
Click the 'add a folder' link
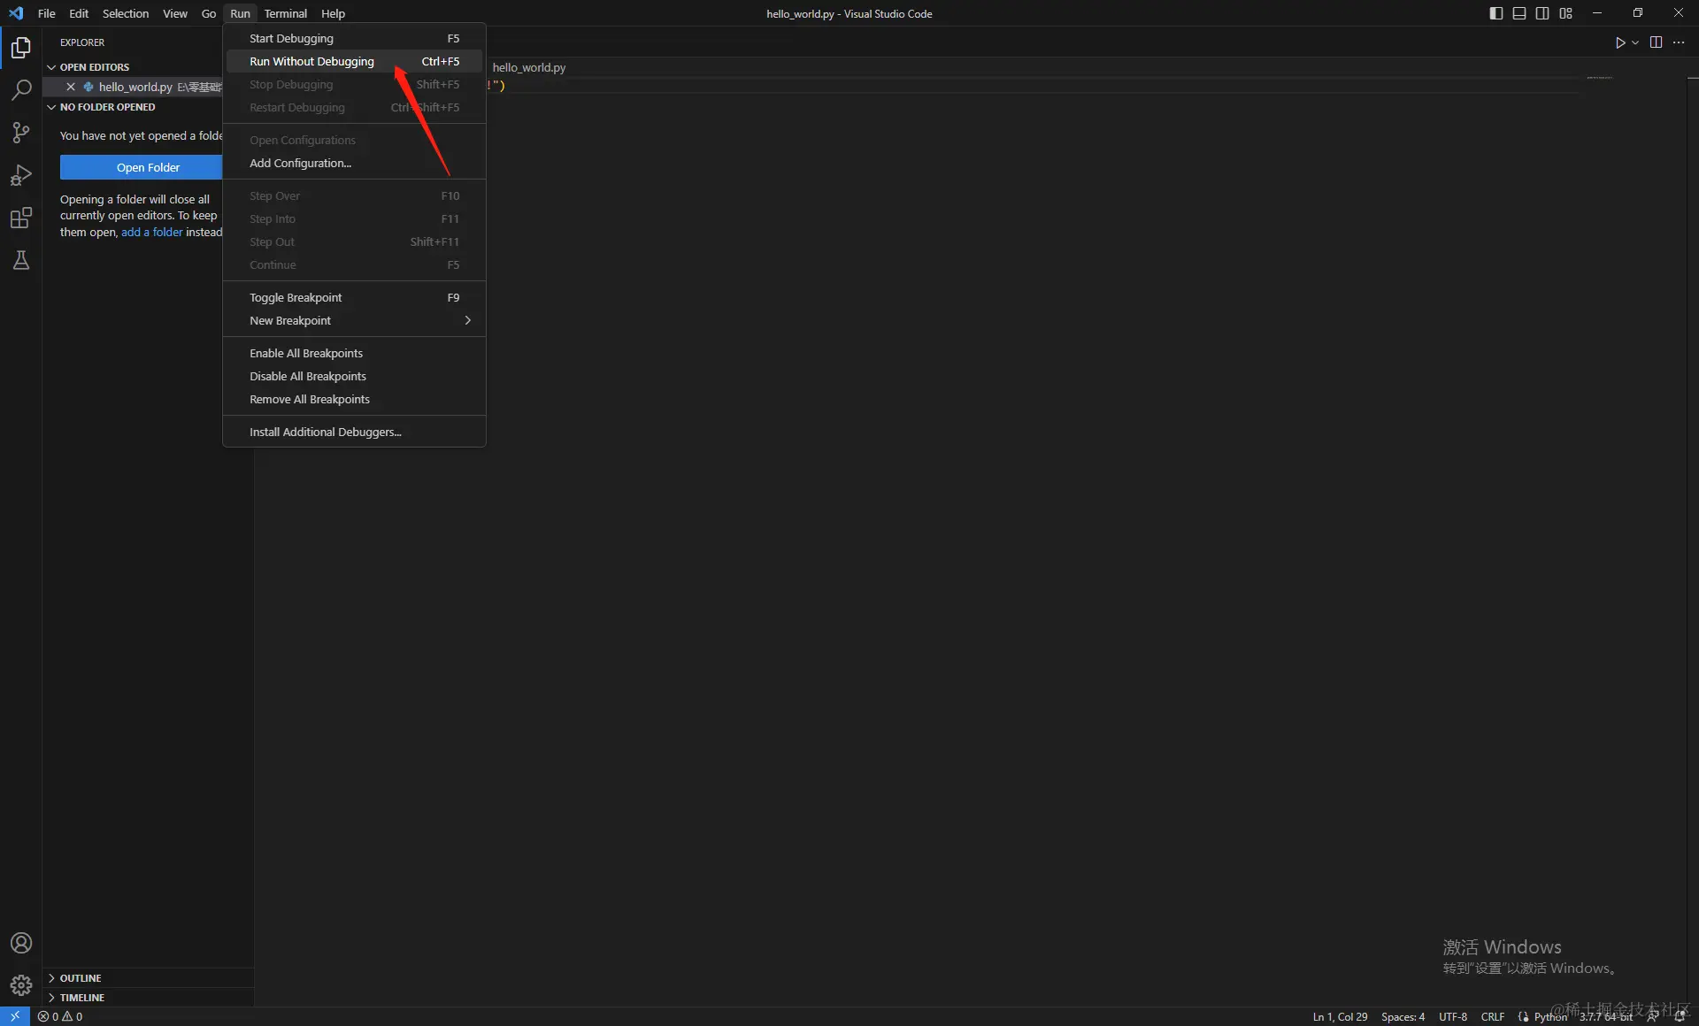[151, 233]
